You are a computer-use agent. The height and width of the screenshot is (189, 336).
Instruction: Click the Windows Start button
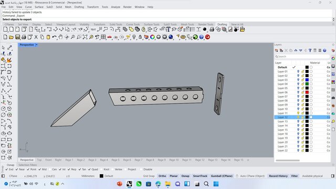[x=216, y=184]
